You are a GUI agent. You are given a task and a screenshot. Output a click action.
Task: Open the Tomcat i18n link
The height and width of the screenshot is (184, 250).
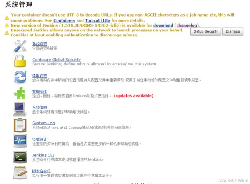point(98,20)
